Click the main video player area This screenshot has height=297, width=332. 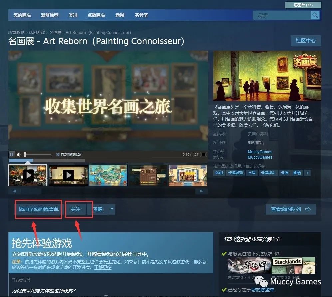(x=108, y=101)
